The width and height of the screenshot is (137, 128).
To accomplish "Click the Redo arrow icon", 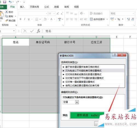I will [x=18, y=2].
